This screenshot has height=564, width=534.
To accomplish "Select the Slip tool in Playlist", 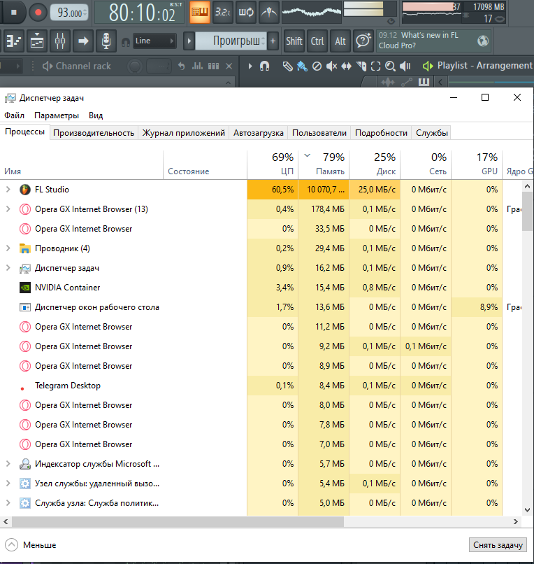I will 346,66.
